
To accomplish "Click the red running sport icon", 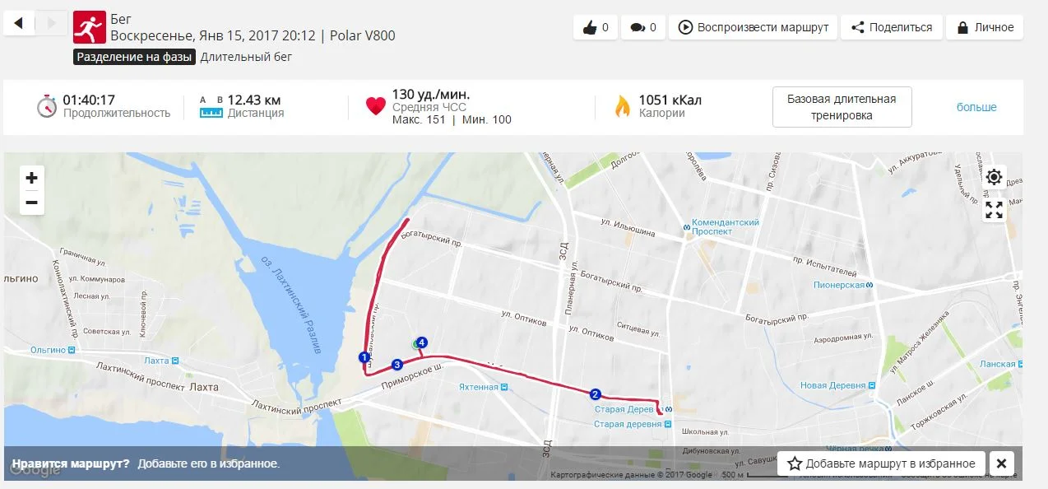I will click(89, 27).
